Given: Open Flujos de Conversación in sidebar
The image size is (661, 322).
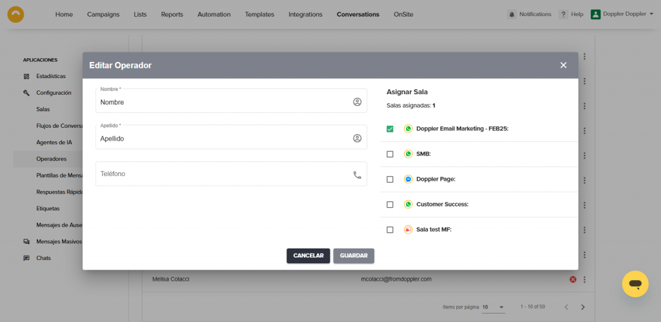Looking at the screenshot, I should click(59, 126).
